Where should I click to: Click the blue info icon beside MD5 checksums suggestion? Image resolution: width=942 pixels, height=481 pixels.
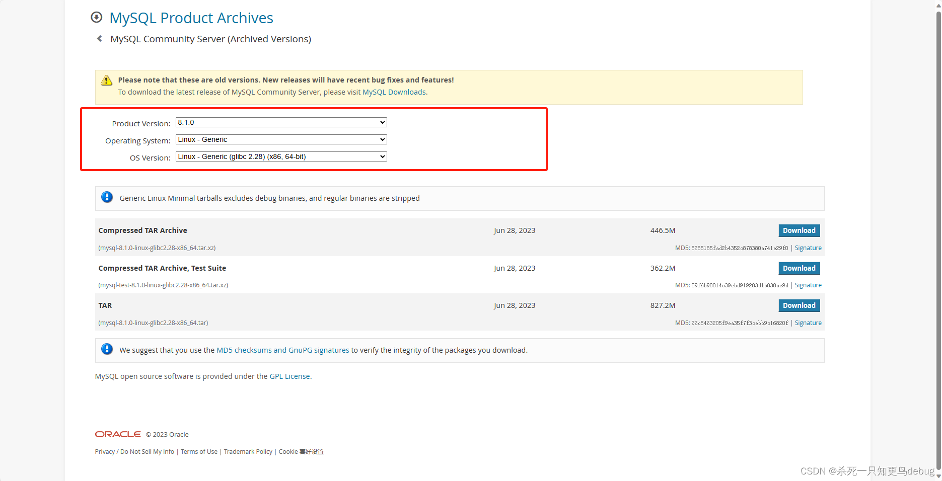[107, 349]
